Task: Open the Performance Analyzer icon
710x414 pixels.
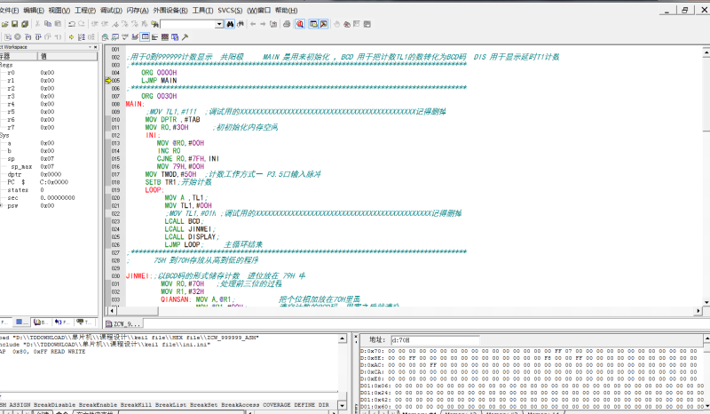Action: click(154, 37)
